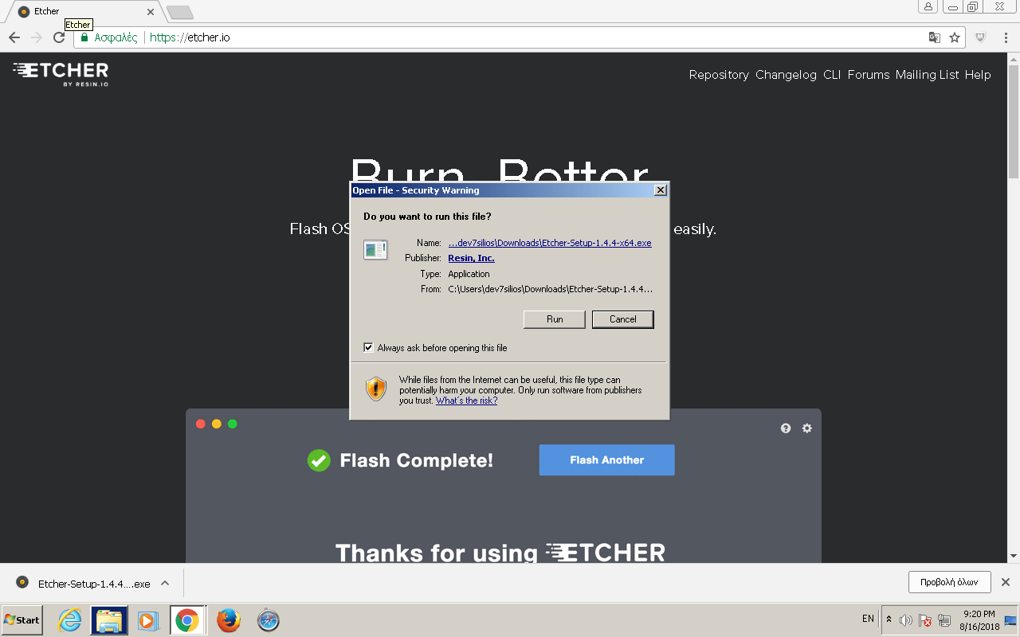
Task: Open the Help page on the Etcher site
Action: coord(978,75)
